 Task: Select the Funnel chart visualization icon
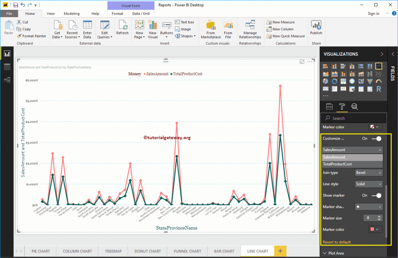tap(370, 81)
